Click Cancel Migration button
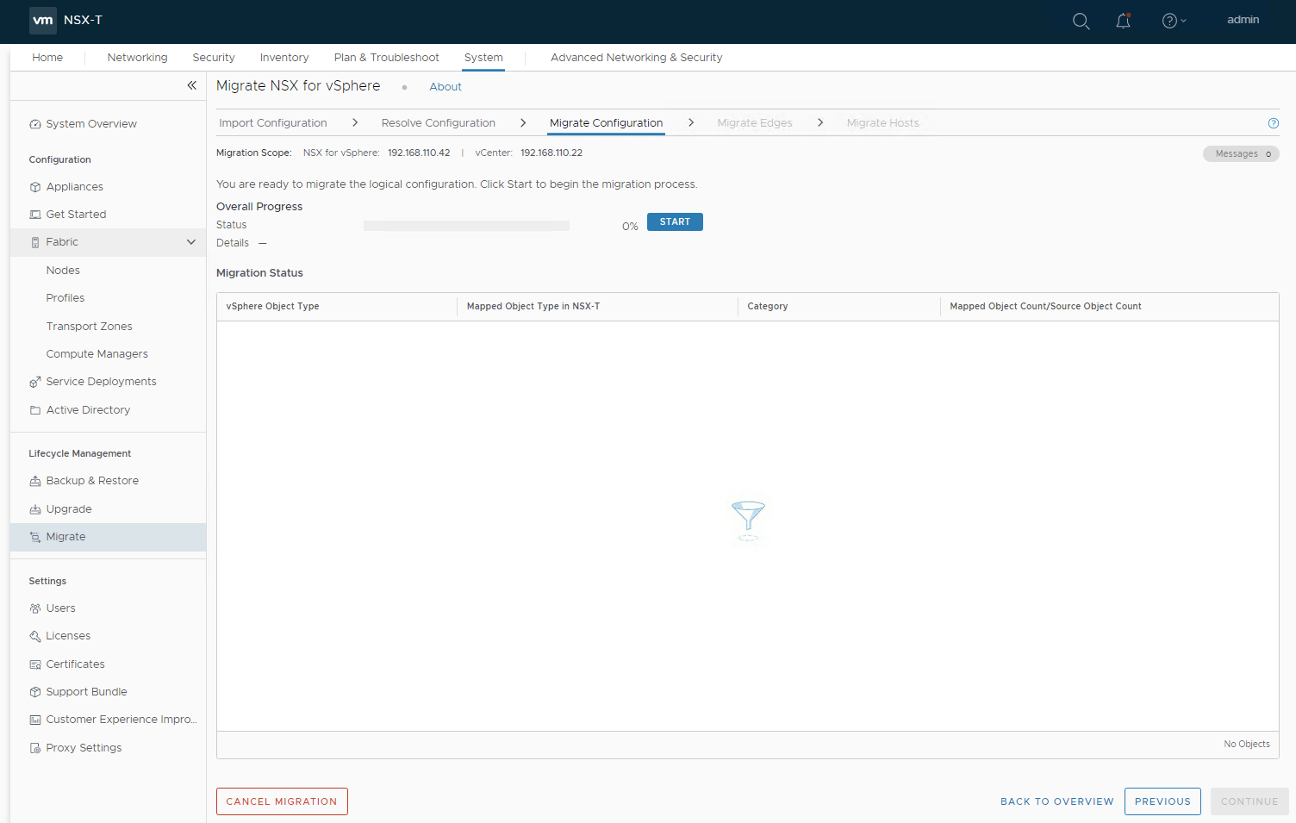Image resolution: width=1296 pixels, height=823 pixels. (x=282, y=801)
